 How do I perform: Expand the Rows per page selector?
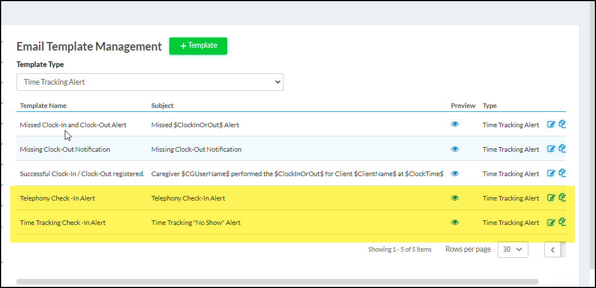point(512,249)
